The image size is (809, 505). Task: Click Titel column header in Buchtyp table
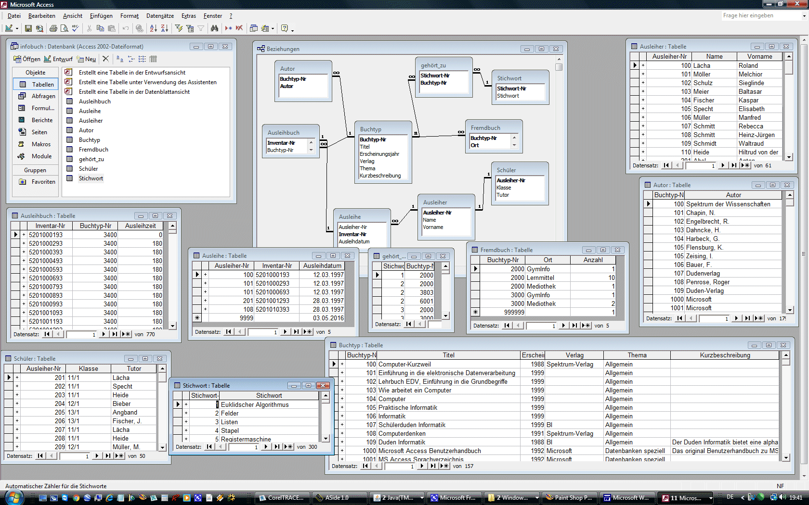tap(448, 355)
